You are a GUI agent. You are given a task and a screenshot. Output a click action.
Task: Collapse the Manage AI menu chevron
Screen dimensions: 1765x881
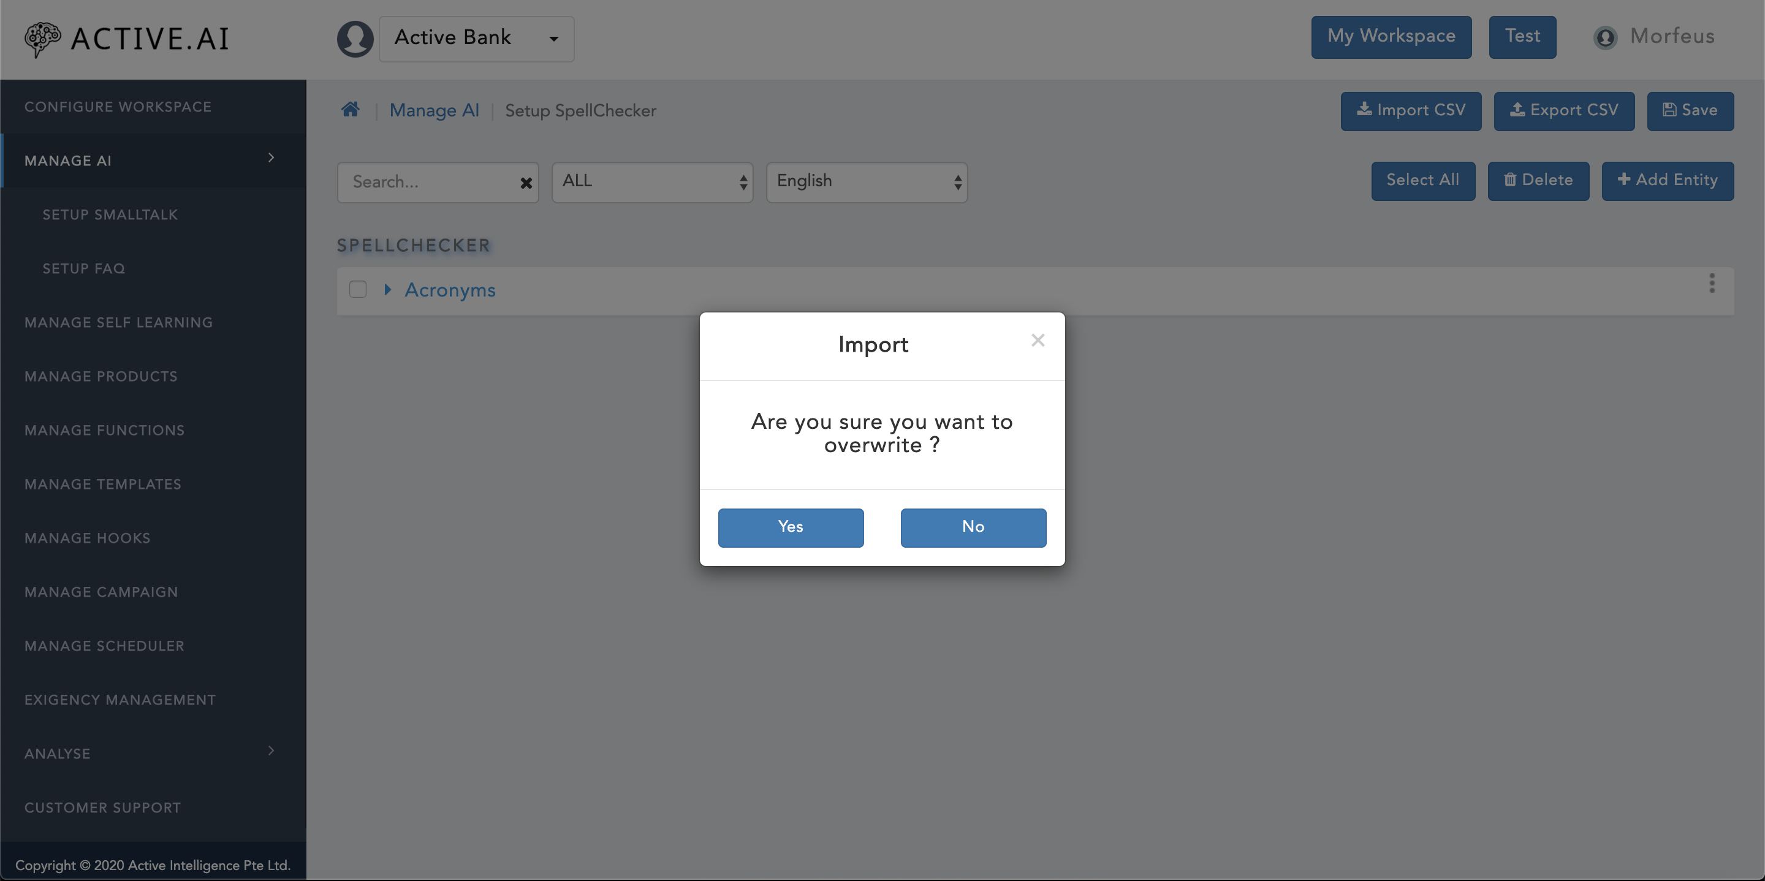click(271, 157)
